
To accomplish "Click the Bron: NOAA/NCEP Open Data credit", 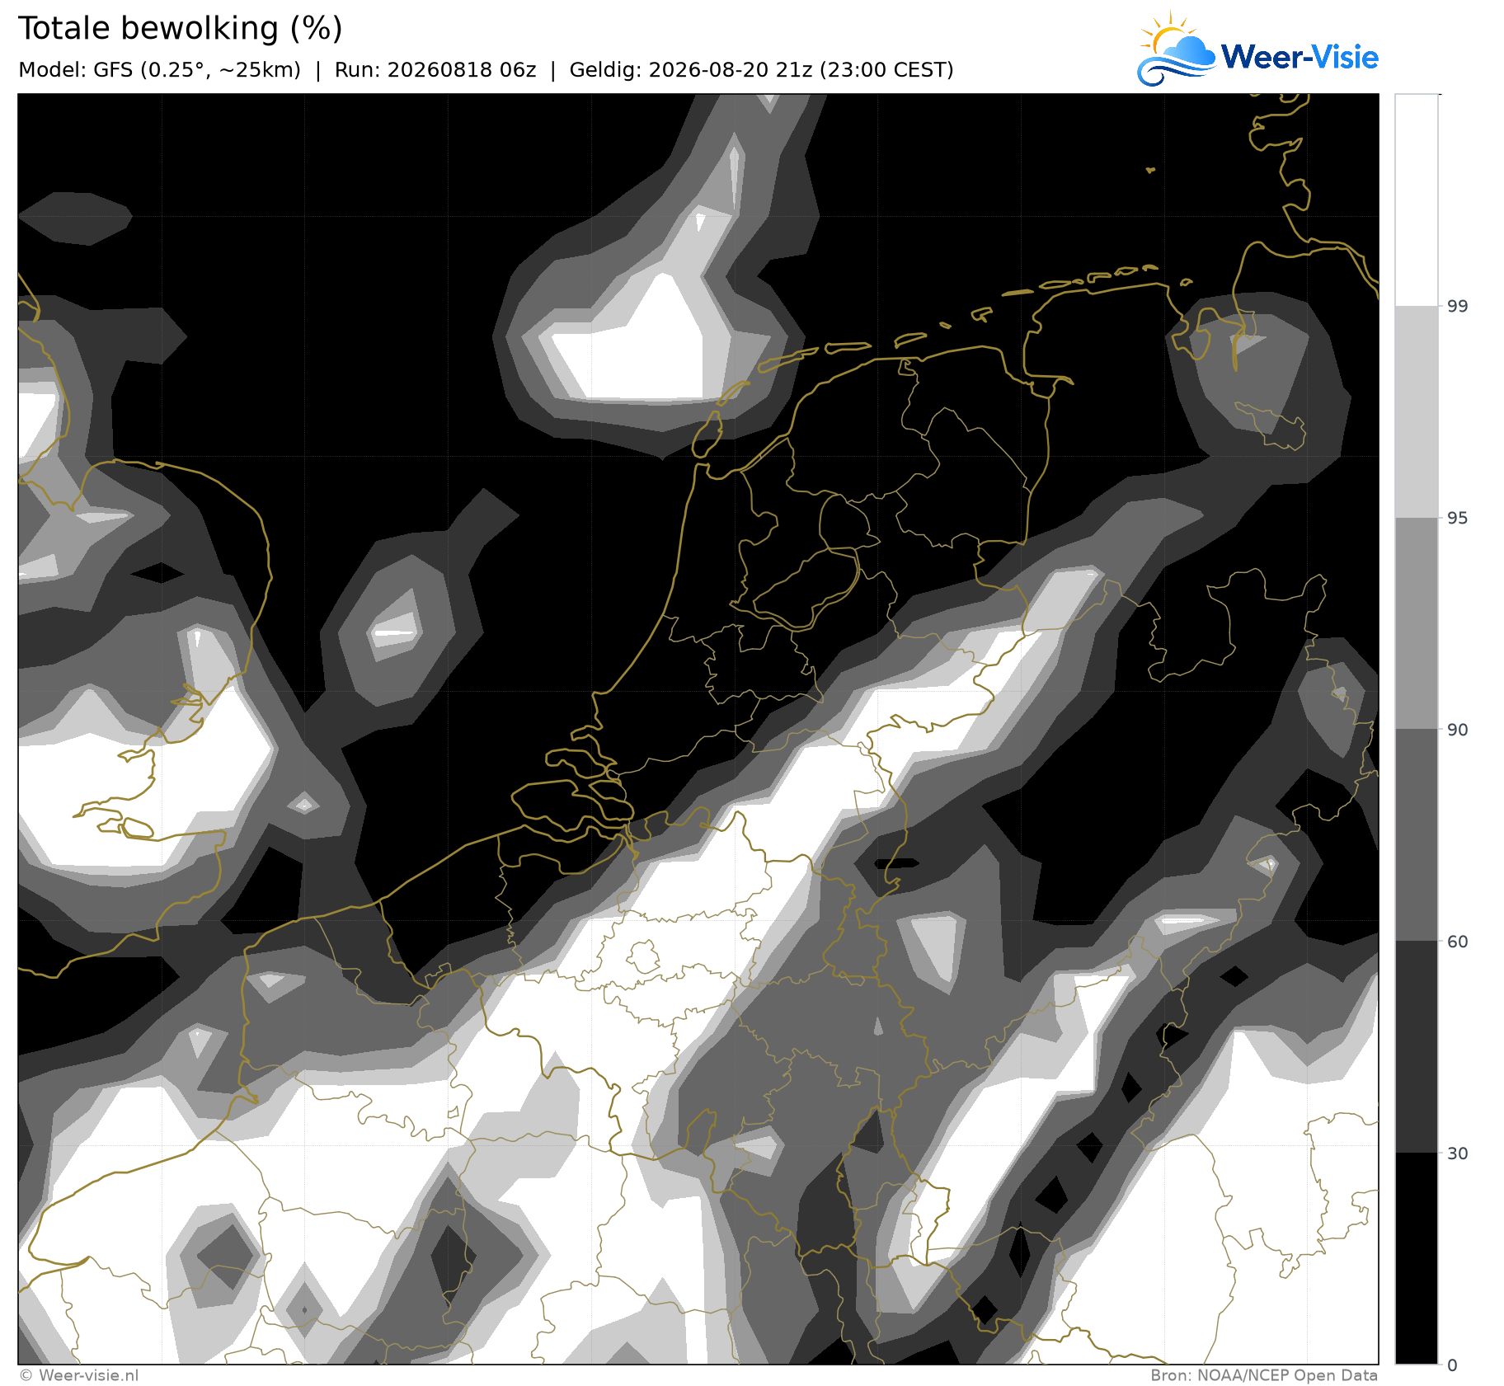I will coord(1264,1375).
